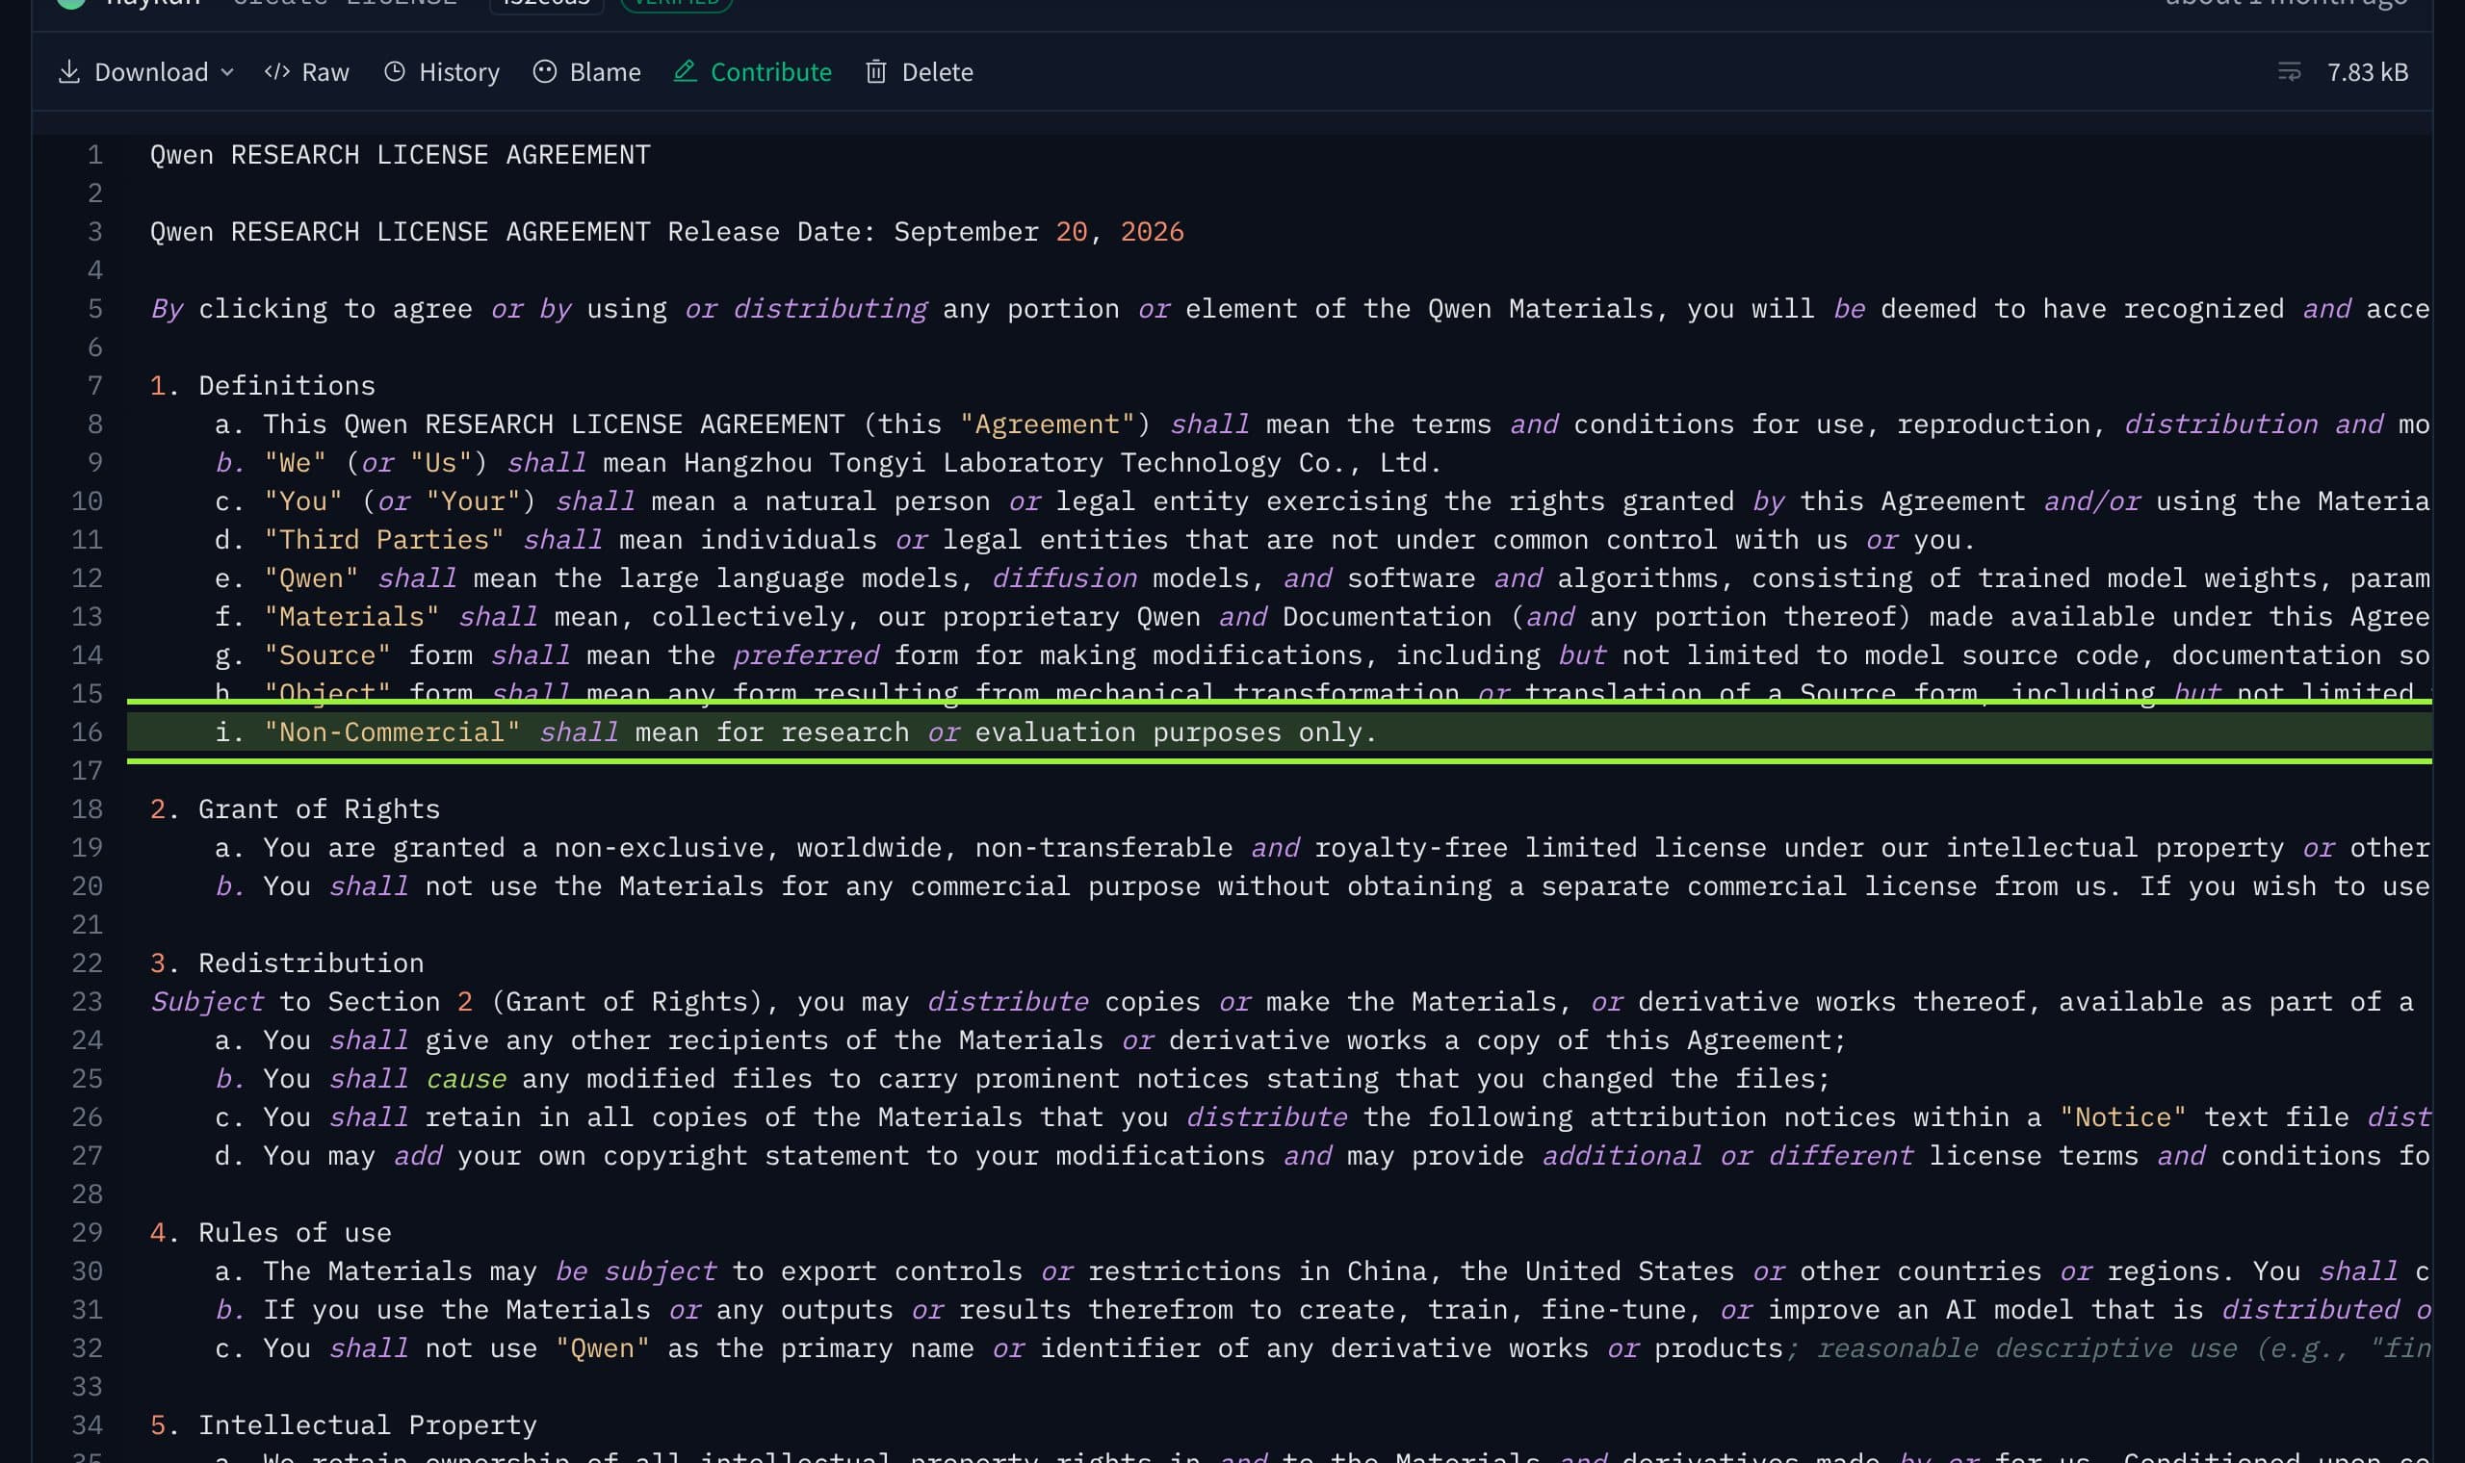This screenshot has width=2465, height=1463.
Task: Select line number 23
Action: coord(87,1002)
